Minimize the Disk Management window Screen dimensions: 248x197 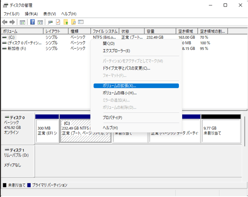210,5
